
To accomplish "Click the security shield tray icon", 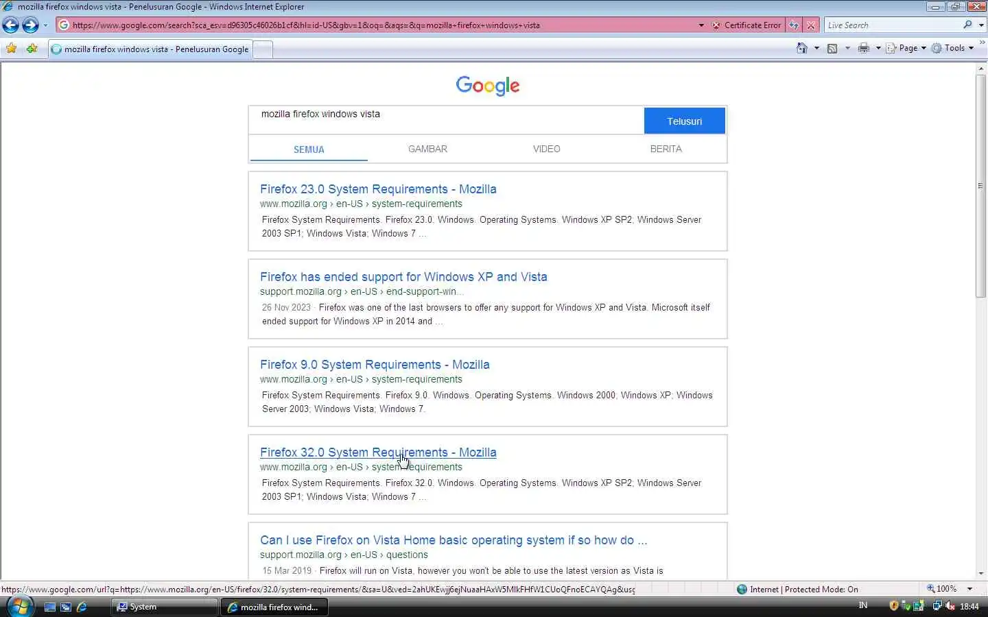I will pos(893,606).
